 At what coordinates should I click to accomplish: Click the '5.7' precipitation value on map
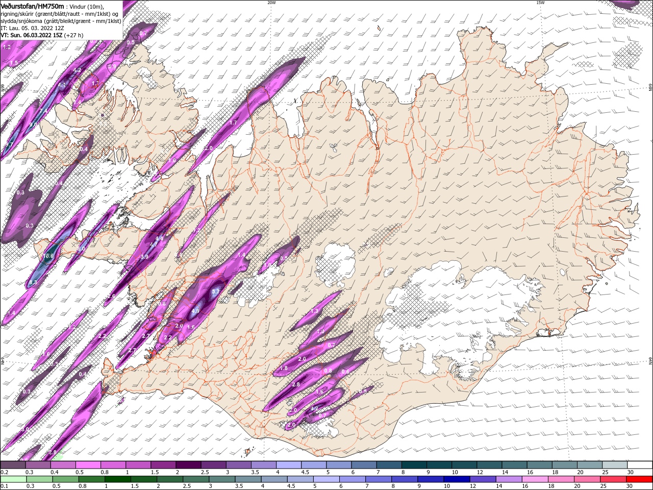tap(215, 291)
